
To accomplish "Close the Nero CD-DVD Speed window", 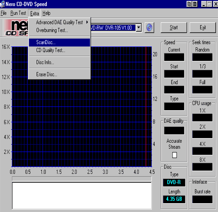I will [x=216, y=4].
